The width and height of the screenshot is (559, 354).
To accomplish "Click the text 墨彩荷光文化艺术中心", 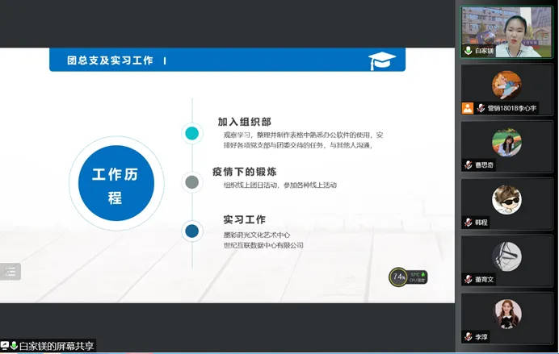I will pyautogui.click(x=257, y=235).
